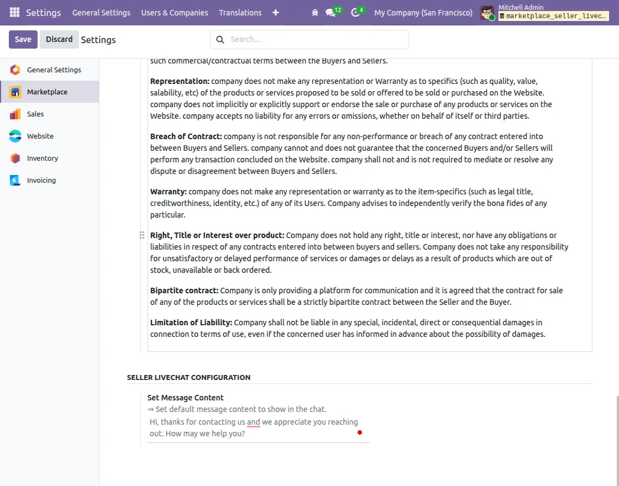Click the plus icon after Translations

(276, 13)
